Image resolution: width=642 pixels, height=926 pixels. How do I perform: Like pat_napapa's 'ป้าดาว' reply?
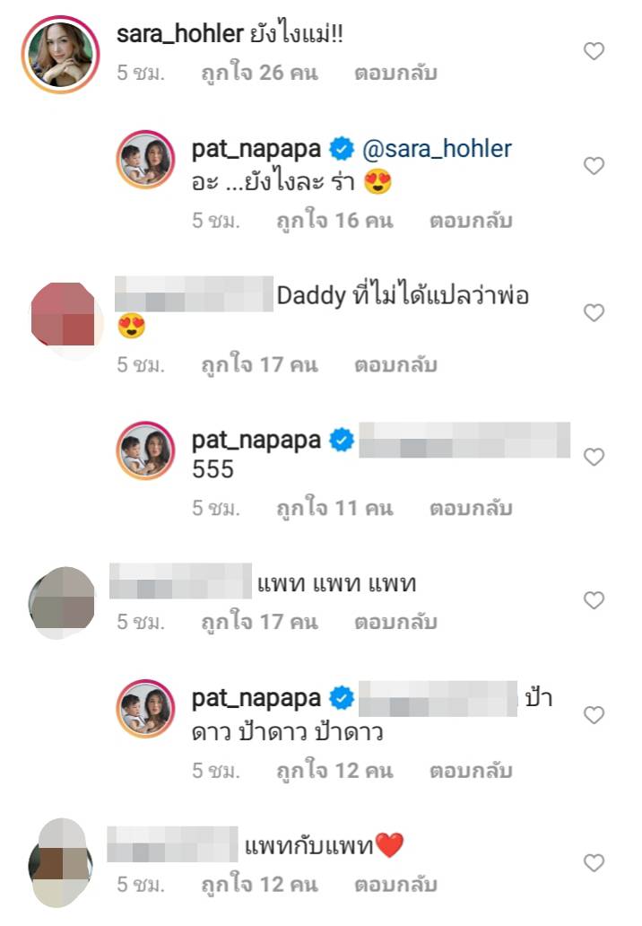coord(594,715)
